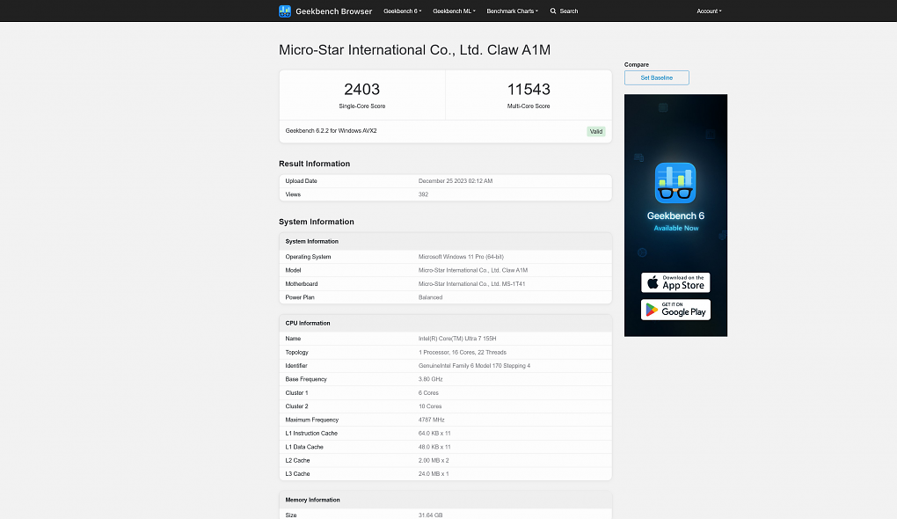Click the Topology value 16 Cores, 22 Threads
The width and height of the screenshot is (897, 519).
pyautogui.click(x=463, y=353)
